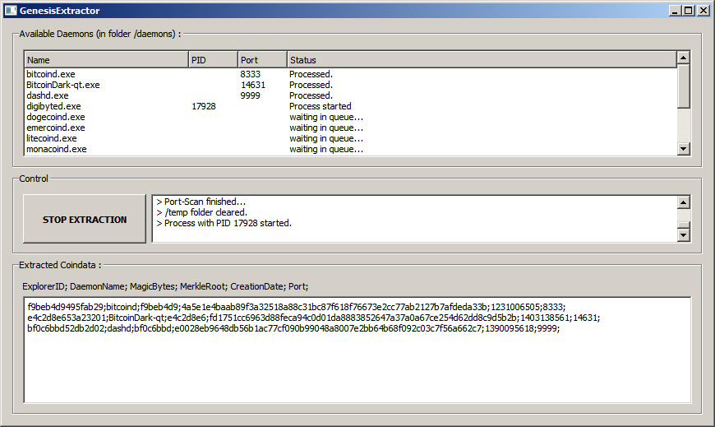This screenshot has width=715, height=427.
Task: Click the bitcoind extracted coindata line
Action: [x=297, y=307]
